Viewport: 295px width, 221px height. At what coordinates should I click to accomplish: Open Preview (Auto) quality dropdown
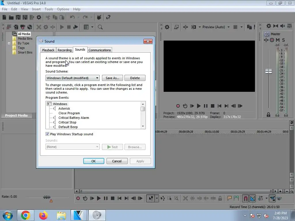[x=228, y=27]
